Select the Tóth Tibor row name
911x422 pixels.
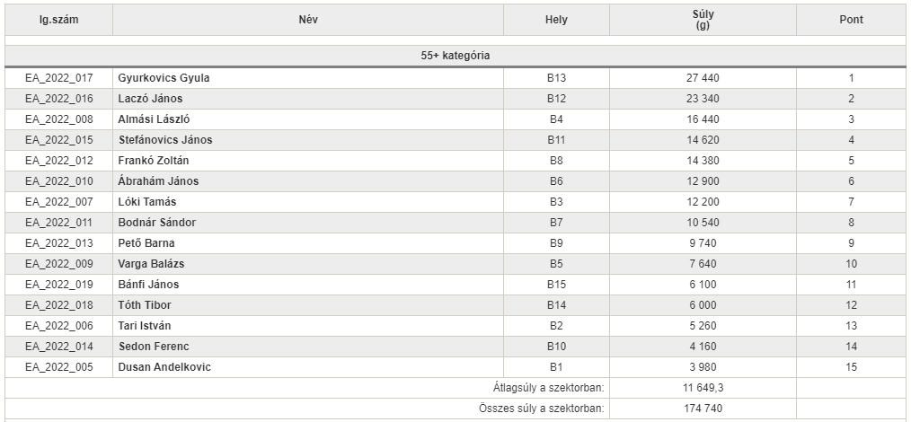(x=145, y=305)
